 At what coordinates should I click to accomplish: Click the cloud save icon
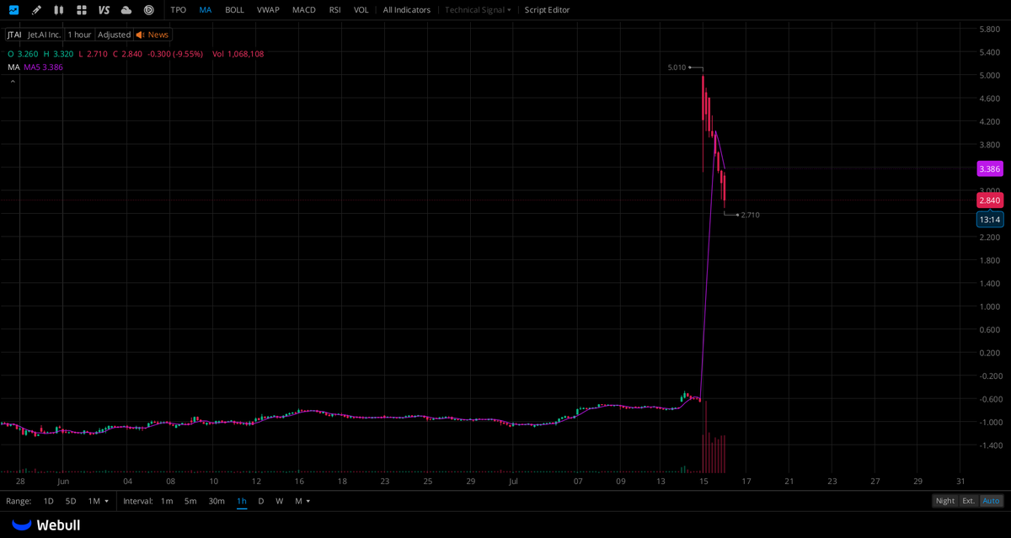click(x=126, y=10)
